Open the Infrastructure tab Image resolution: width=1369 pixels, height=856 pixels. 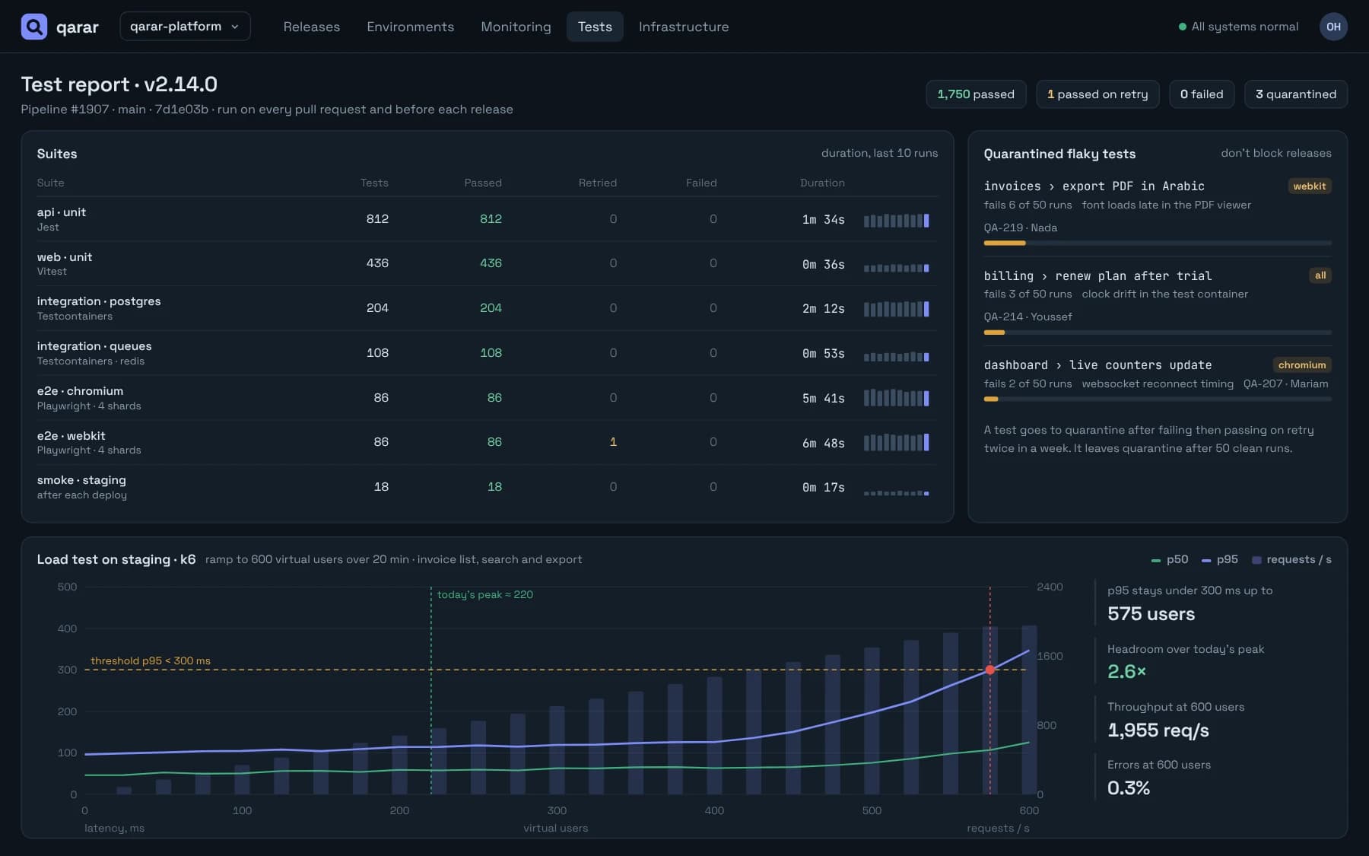point(684,27)
